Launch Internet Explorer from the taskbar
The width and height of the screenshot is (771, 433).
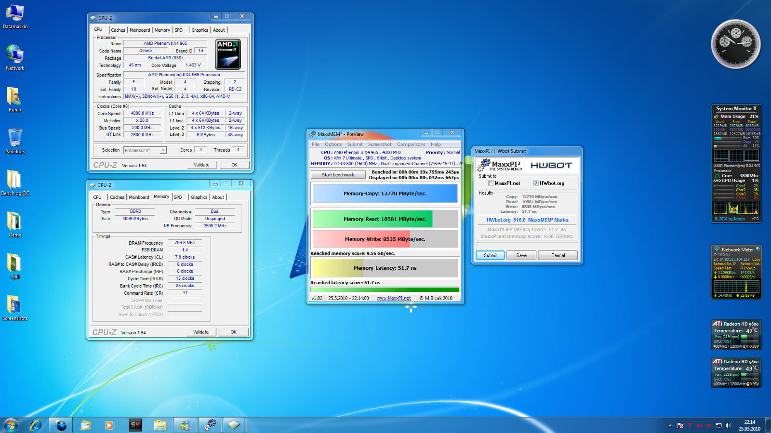click(36, 425)
